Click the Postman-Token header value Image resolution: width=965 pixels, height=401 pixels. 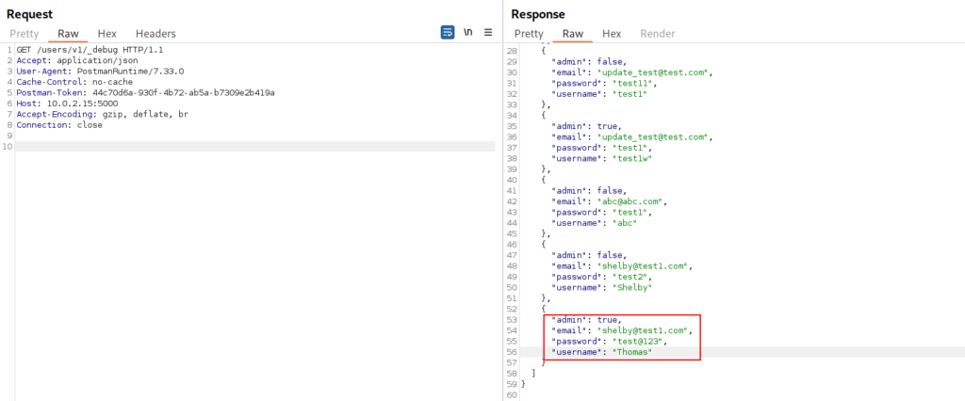(x=182, y=93)
